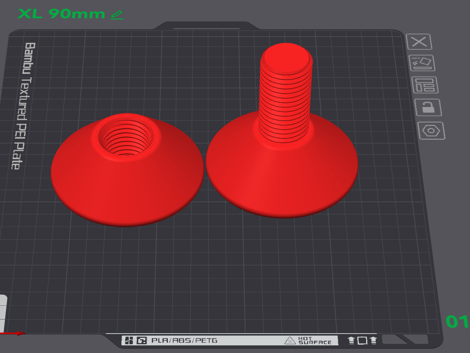Edit the plate name XL 90mm
This screenshot has width=470, height=353.
pos(117,15)
